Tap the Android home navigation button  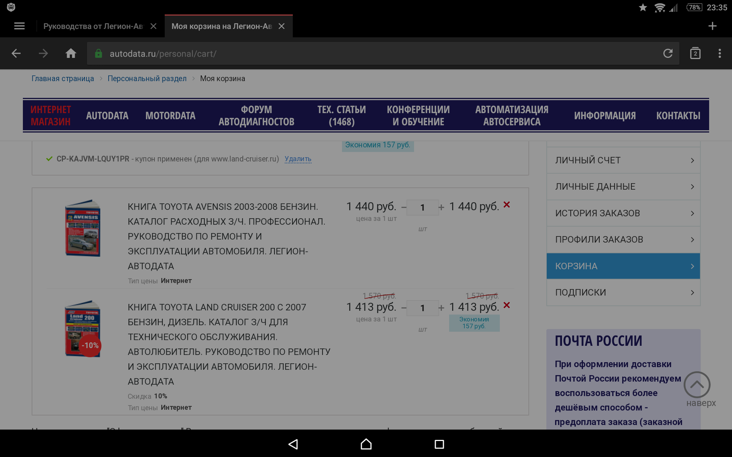click(x=366, y=444)
